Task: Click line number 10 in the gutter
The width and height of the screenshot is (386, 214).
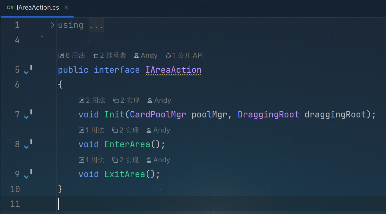Action: click(15, 189)
